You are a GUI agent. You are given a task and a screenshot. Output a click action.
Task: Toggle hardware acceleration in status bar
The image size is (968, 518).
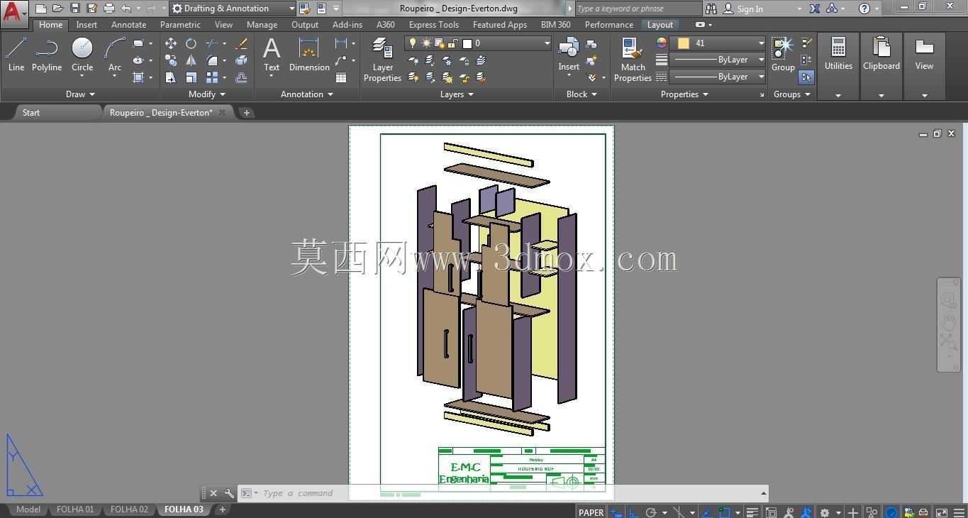(x=891, y=512)
